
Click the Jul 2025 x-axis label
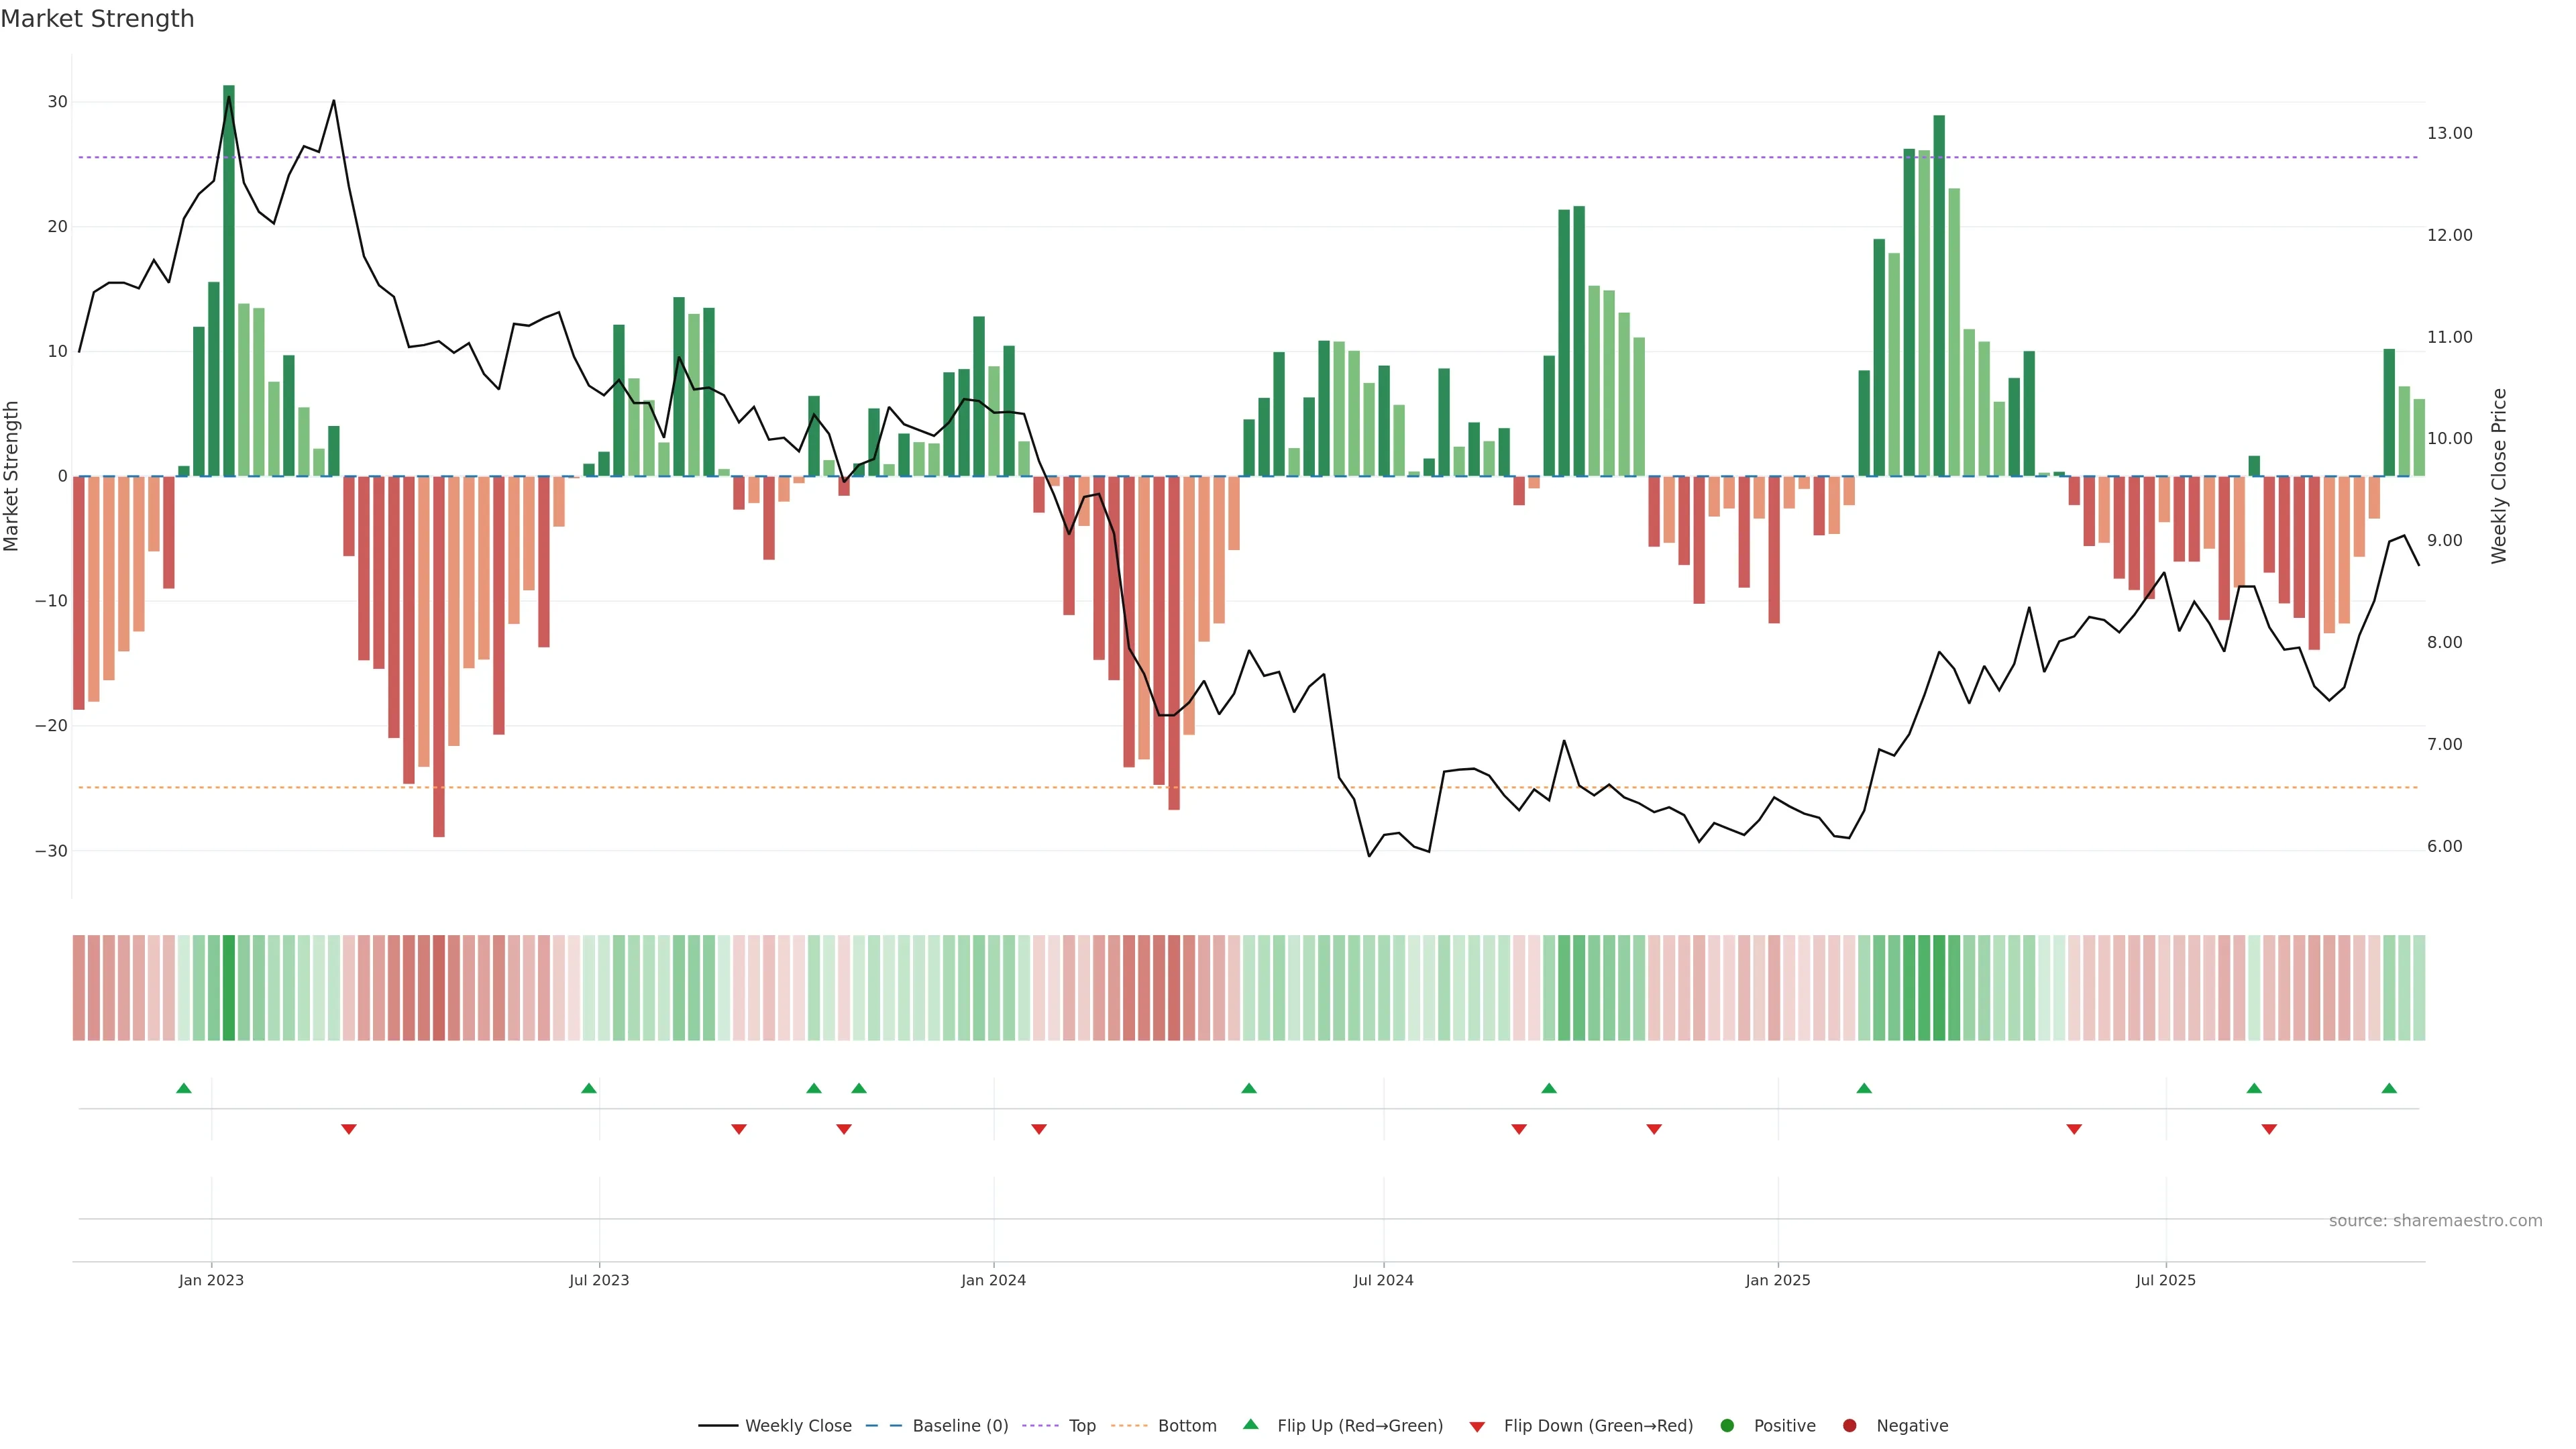[x=2165, y=1280]
